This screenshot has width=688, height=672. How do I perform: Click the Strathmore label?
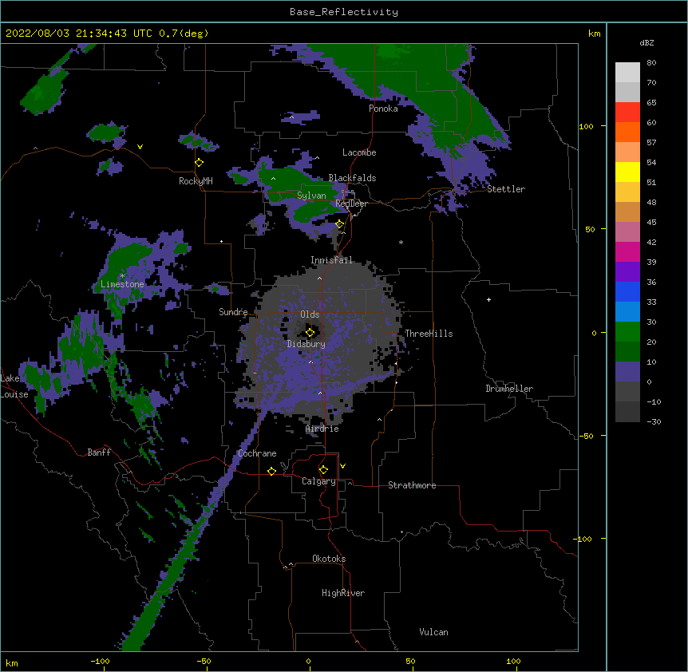[x=412, y=485]
